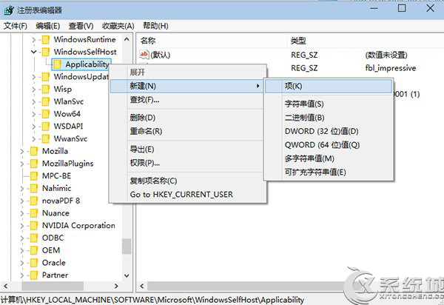Image resolution: width=444 pixels, height=305 pixels.
Task: Choose 多字符串值(M) in the submenu
Action: [329, 158]
